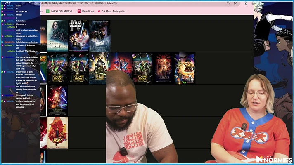The image size is (294, 165).
Task: Click the chat message "Really?"
Action: coord(19,14)
